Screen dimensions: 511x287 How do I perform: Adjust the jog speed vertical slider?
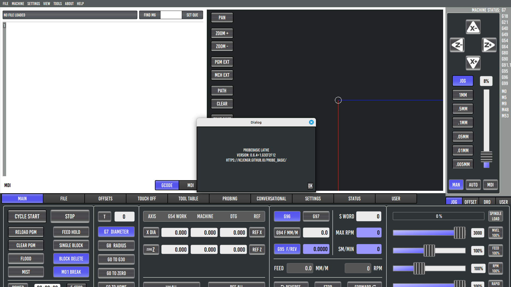pyautogui.click(x=486, y=157)
